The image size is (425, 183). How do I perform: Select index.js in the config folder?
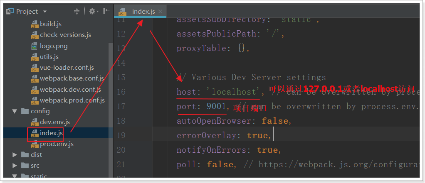coord(51,133)
